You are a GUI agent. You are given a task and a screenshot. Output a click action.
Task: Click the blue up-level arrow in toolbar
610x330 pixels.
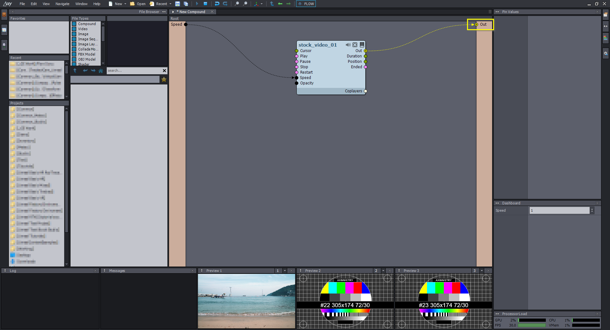click(x=272, y=4)
